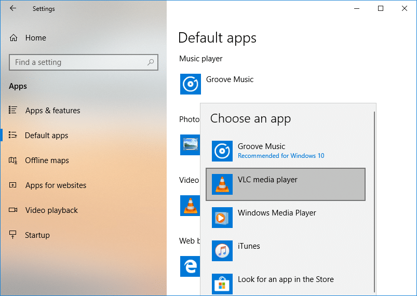The height and width of the screenshot is (296, 417).
Task: Open the Offline maps settings
Action: 47,160
